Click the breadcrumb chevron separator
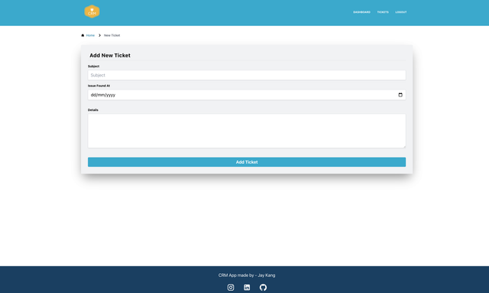The image size is (489, 293). pos(100,35)
